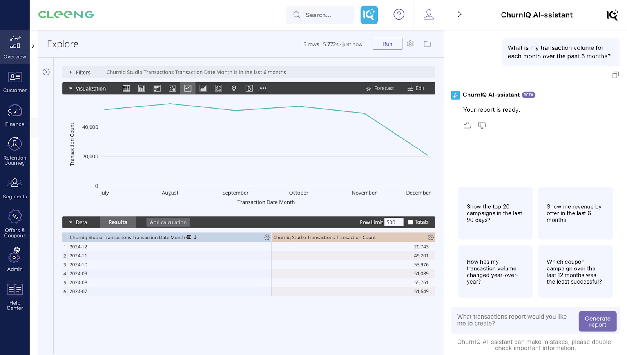Select the line chart visualization
This screenshot has height=355, width=627.
(188, 89)
